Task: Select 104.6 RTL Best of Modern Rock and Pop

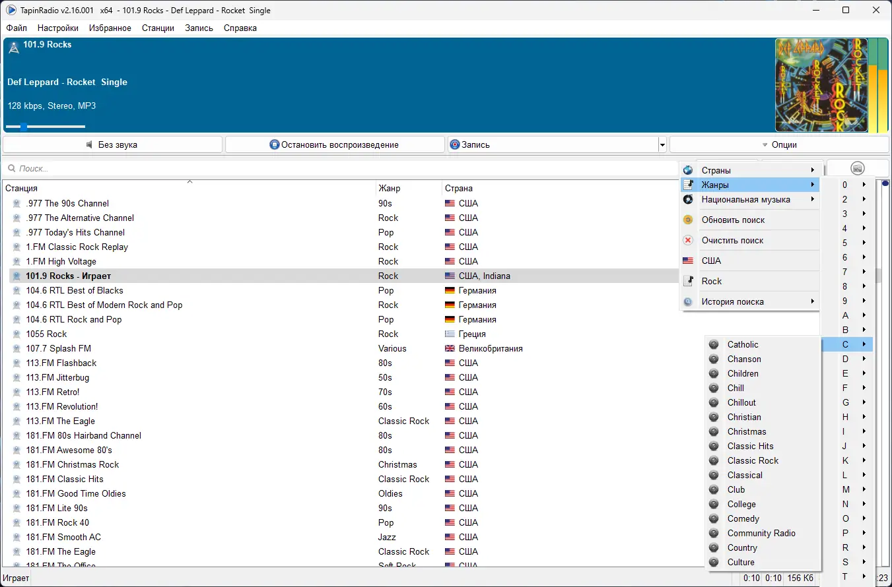Action: [x=104, y=305]
